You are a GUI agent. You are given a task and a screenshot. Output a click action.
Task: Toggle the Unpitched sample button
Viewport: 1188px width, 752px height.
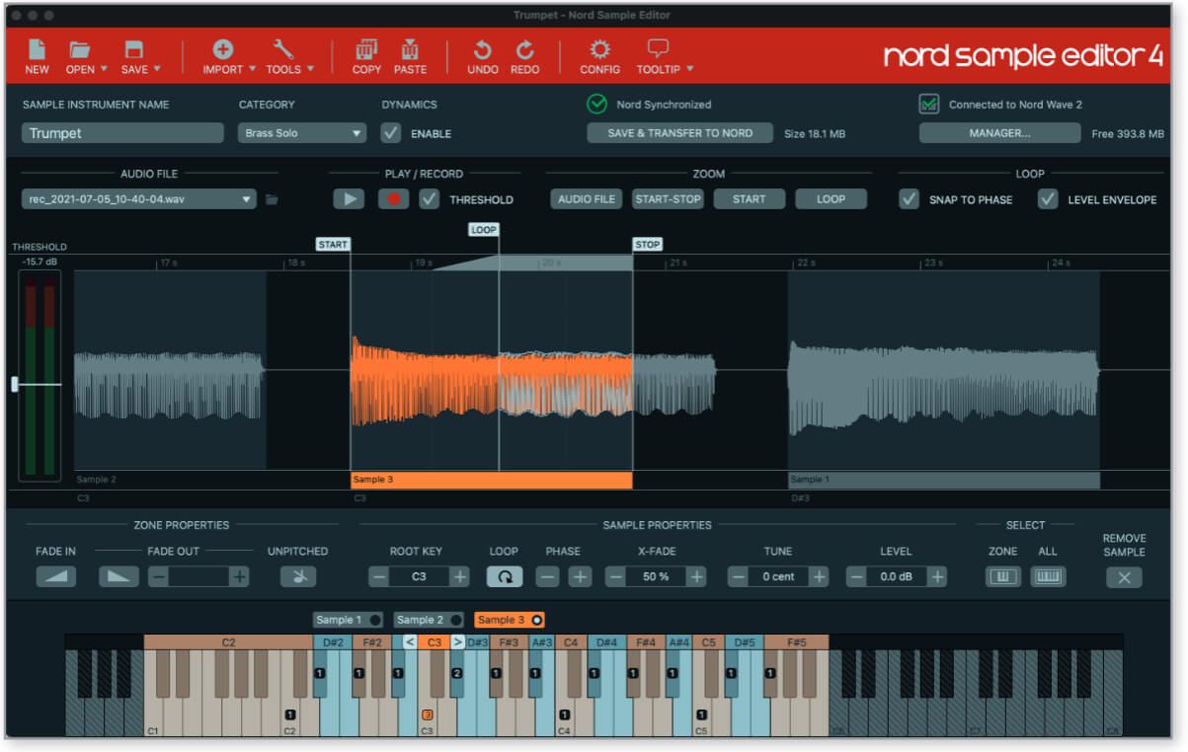coord(297,577)
